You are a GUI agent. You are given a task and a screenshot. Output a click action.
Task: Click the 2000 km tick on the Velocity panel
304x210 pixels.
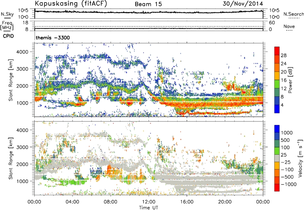(22, 164)
